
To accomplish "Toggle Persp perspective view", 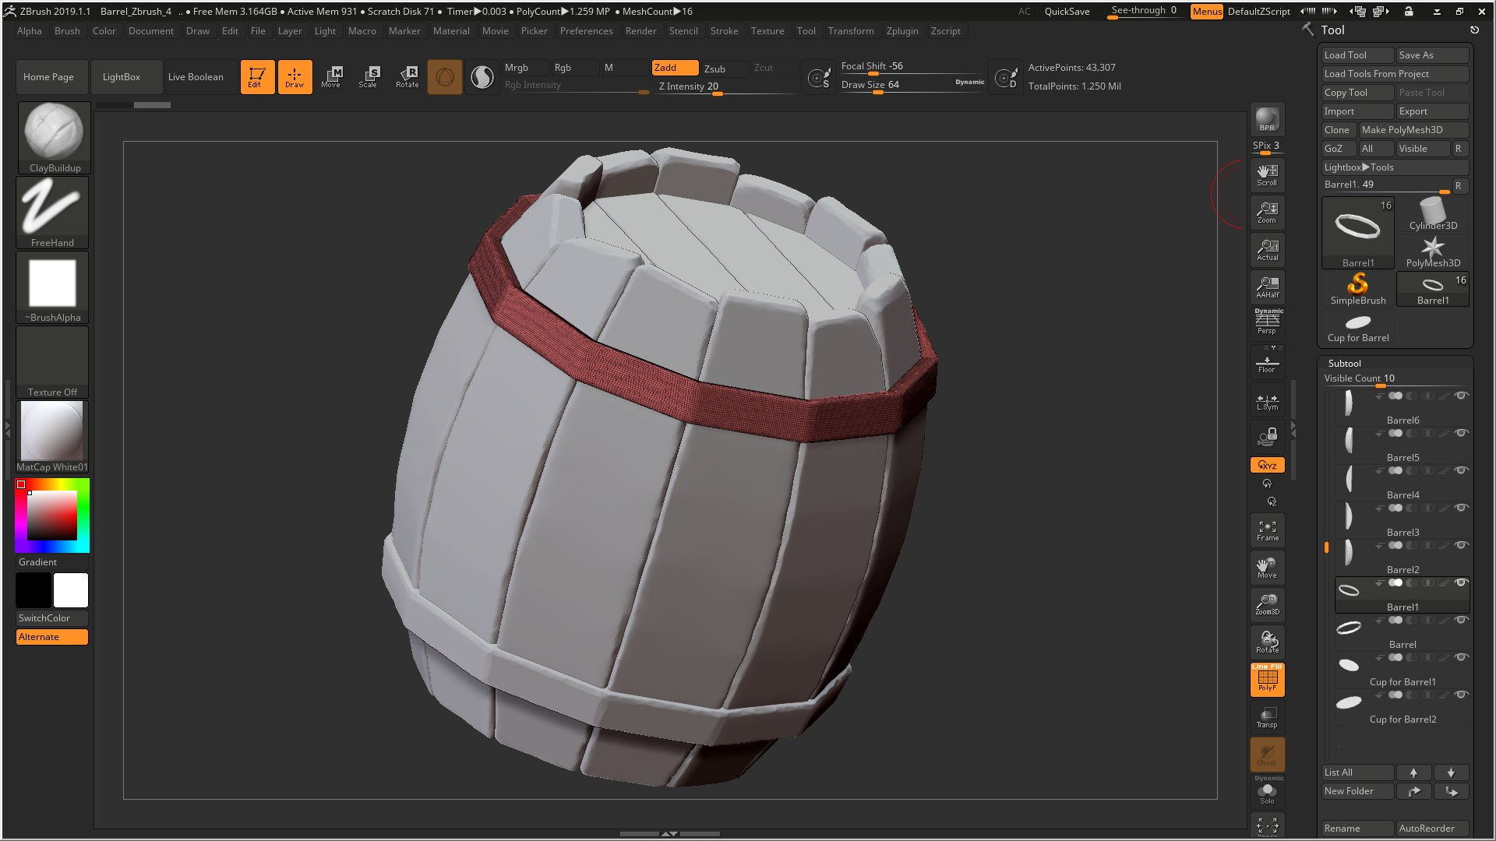I will [1267, 322].
